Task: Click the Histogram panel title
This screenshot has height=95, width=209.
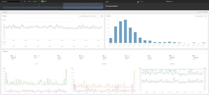Action: pyautogui.click(x=108, y=16)
